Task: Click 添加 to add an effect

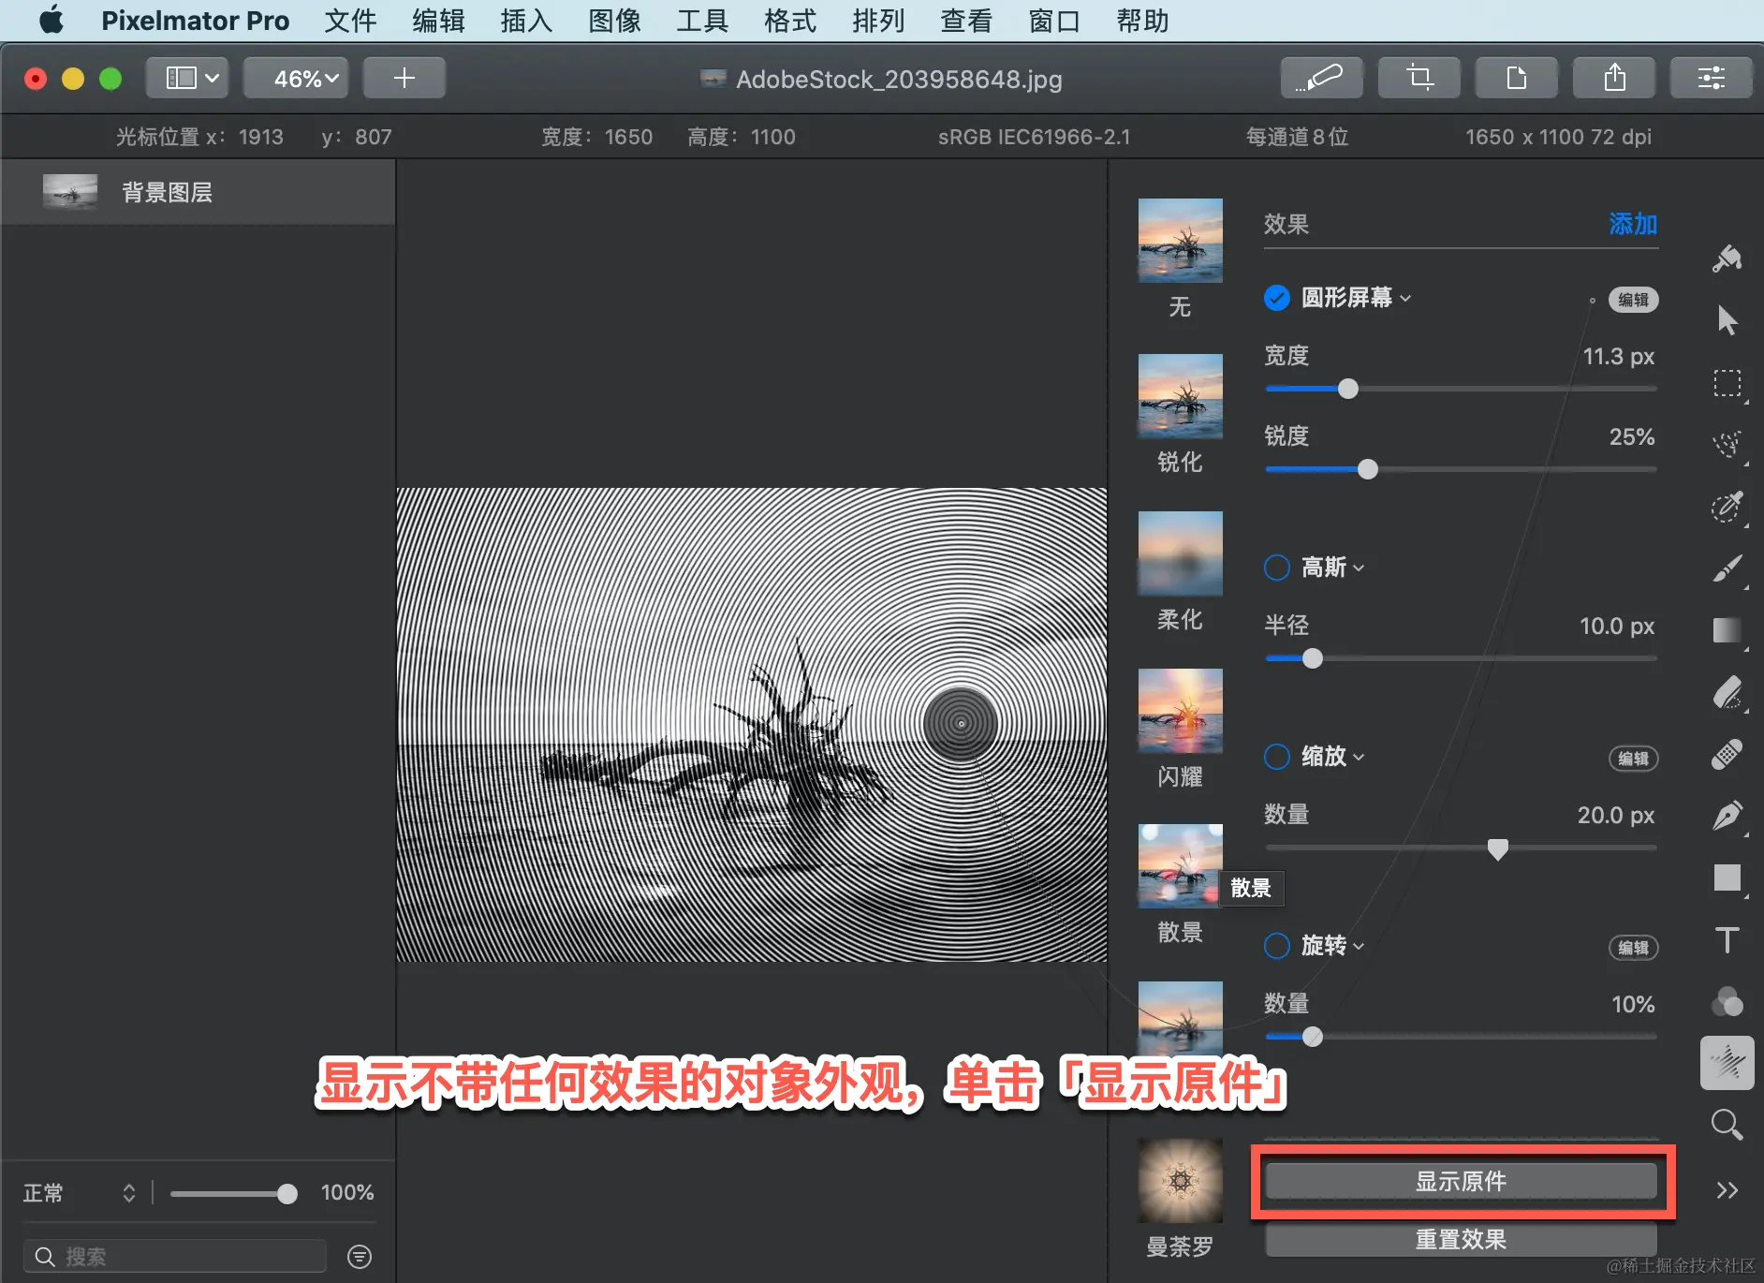Action: pyautogui.click(x=1633, y=225)
